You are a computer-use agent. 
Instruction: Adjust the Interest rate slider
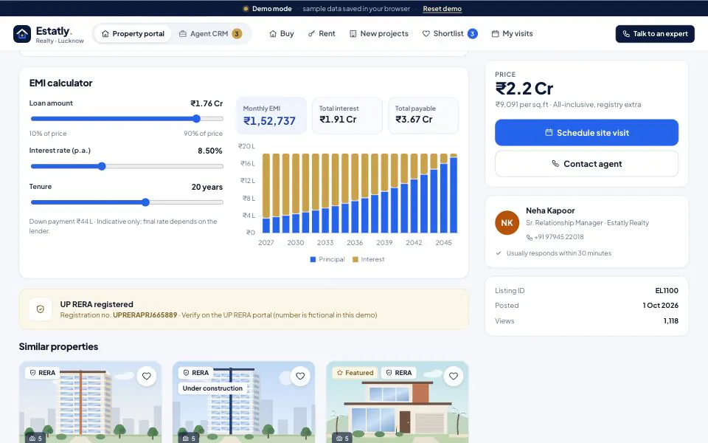(127, 166)
